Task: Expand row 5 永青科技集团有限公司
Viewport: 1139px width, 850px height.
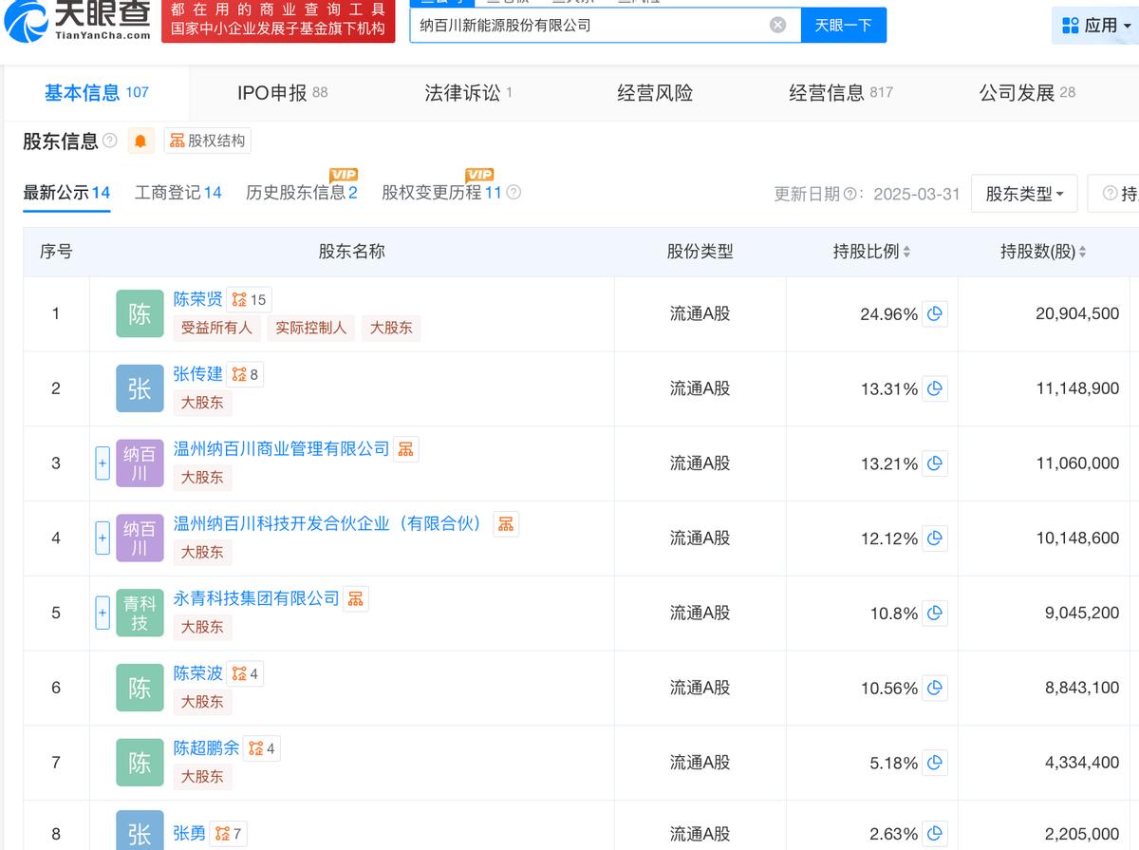Action: tap(103, 614)
